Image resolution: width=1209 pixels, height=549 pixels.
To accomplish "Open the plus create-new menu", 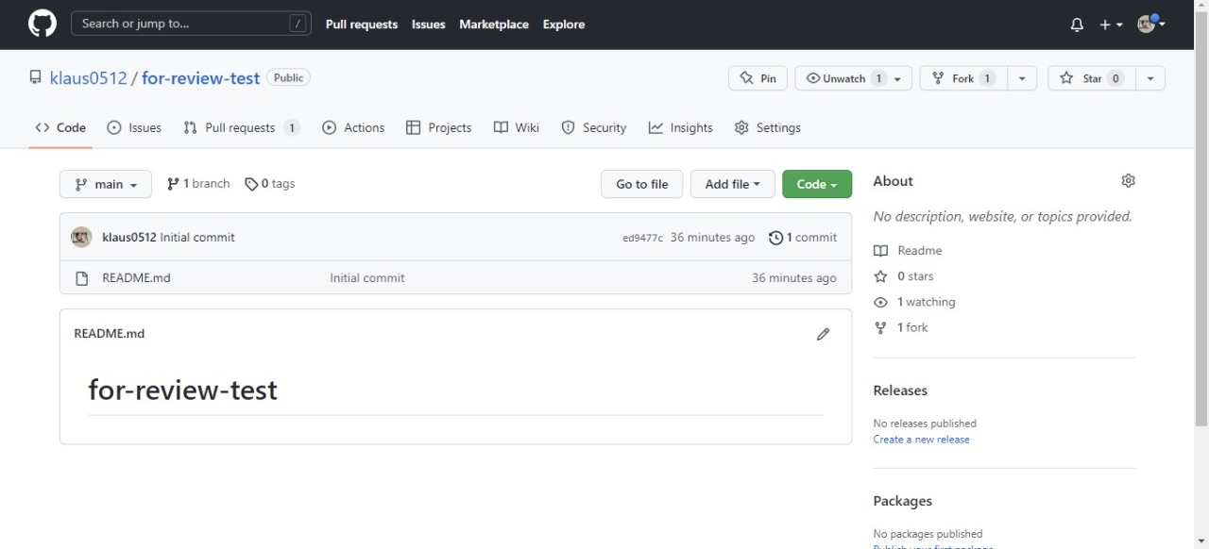I will (1111, 25).
